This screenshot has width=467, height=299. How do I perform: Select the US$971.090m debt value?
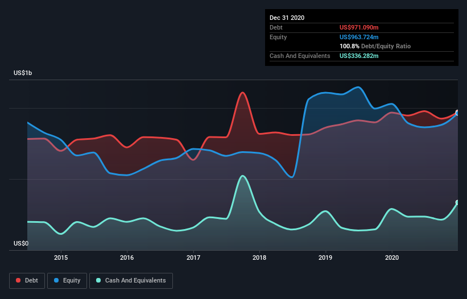[x=359, y=27]
